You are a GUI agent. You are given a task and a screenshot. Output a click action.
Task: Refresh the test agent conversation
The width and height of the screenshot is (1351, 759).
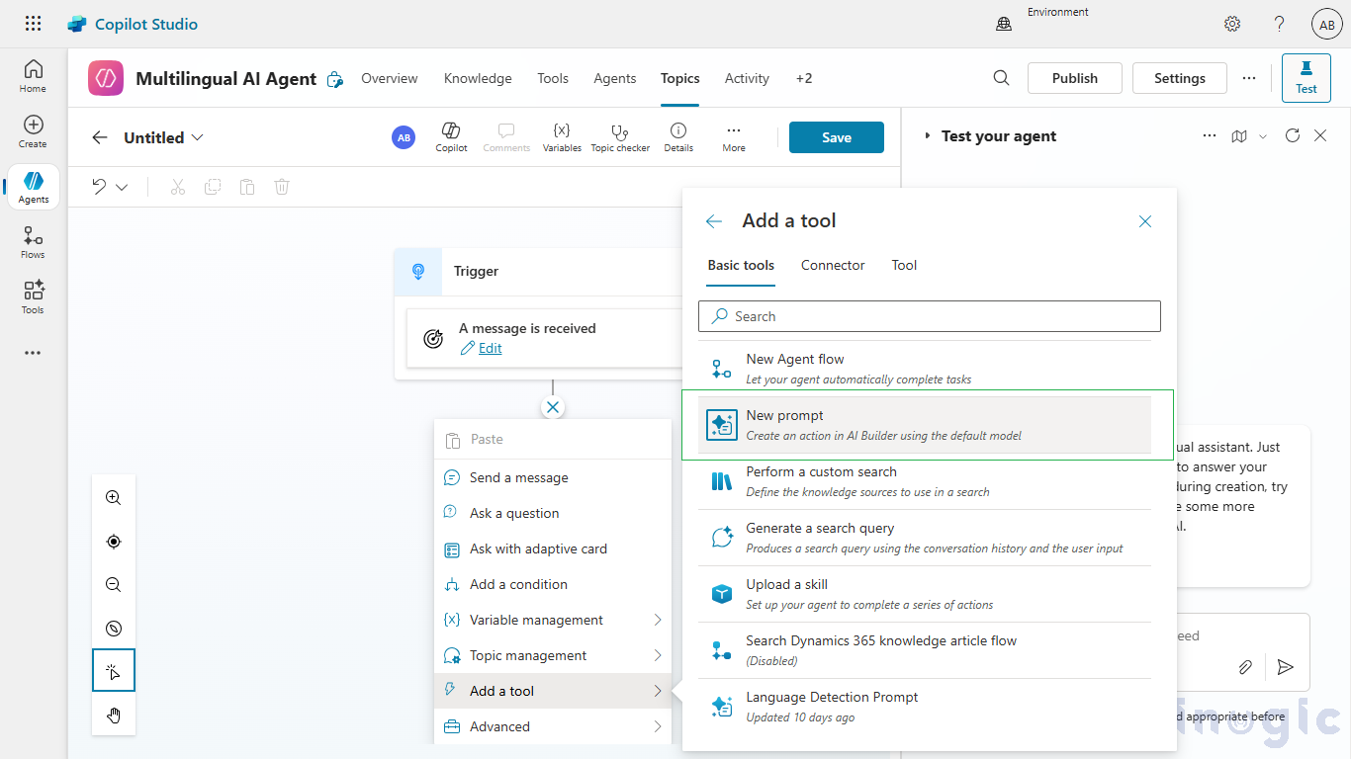tap(1292, 136)
